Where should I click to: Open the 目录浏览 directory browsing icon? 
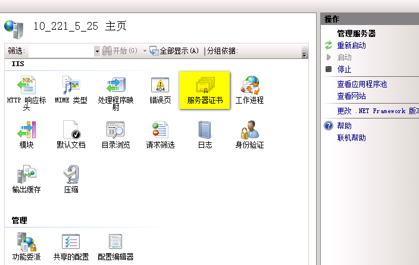[115, 131]
